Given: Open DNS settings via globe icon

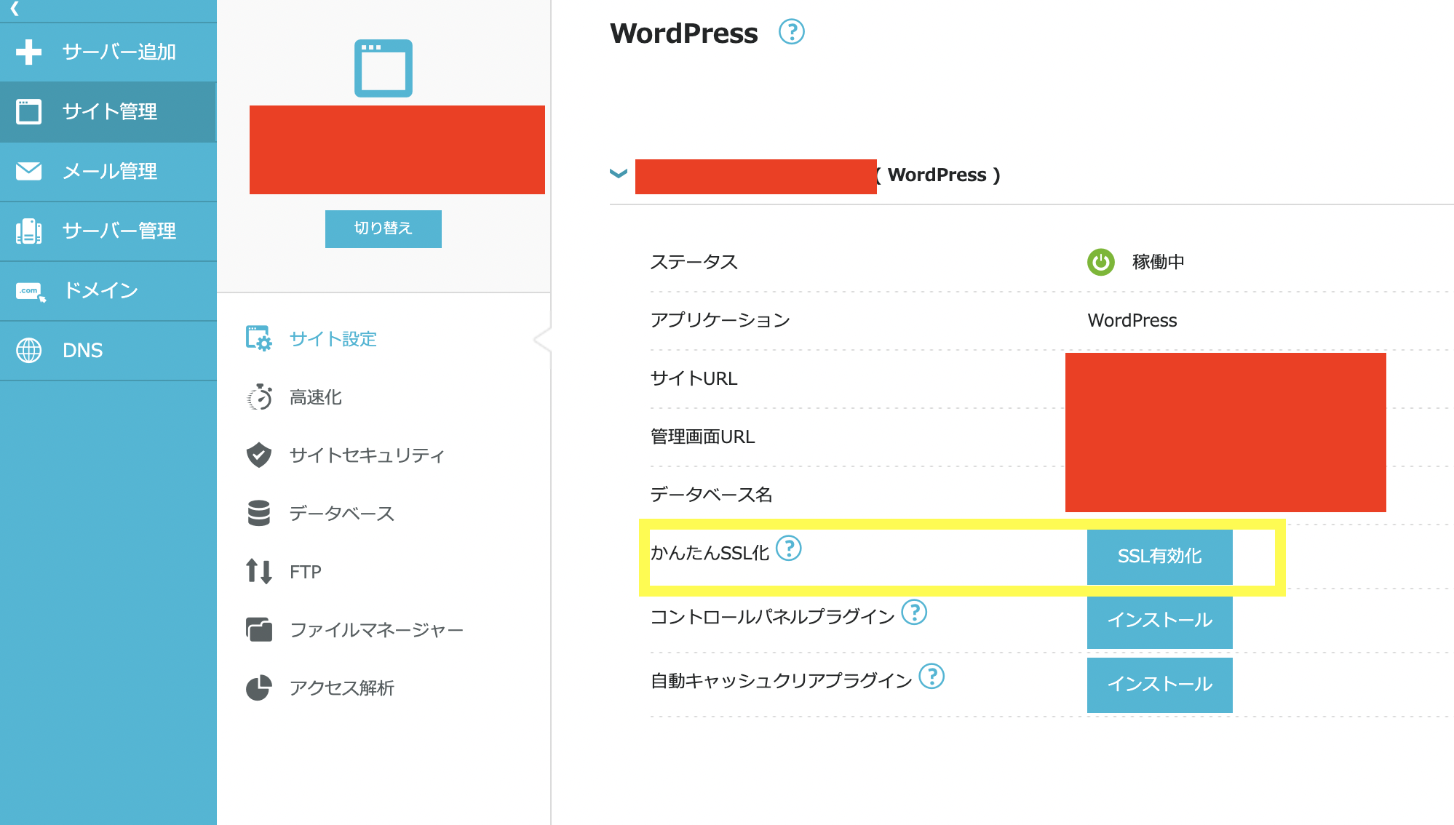Looking at the screenshot, I should tap(29, 350).
